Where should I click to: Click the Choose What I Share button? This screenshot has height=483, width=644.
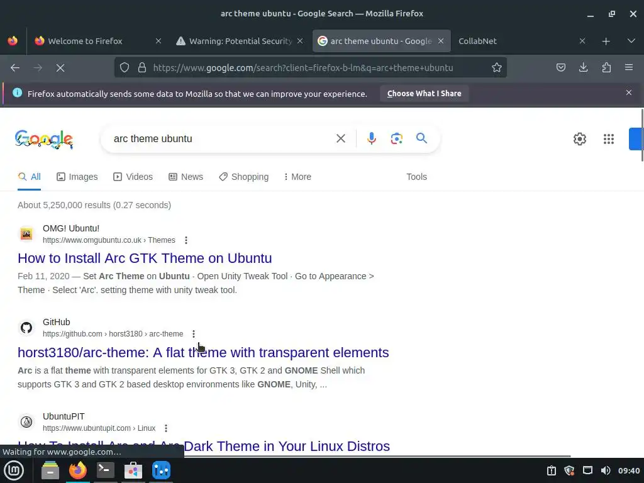tap(424, 94)
